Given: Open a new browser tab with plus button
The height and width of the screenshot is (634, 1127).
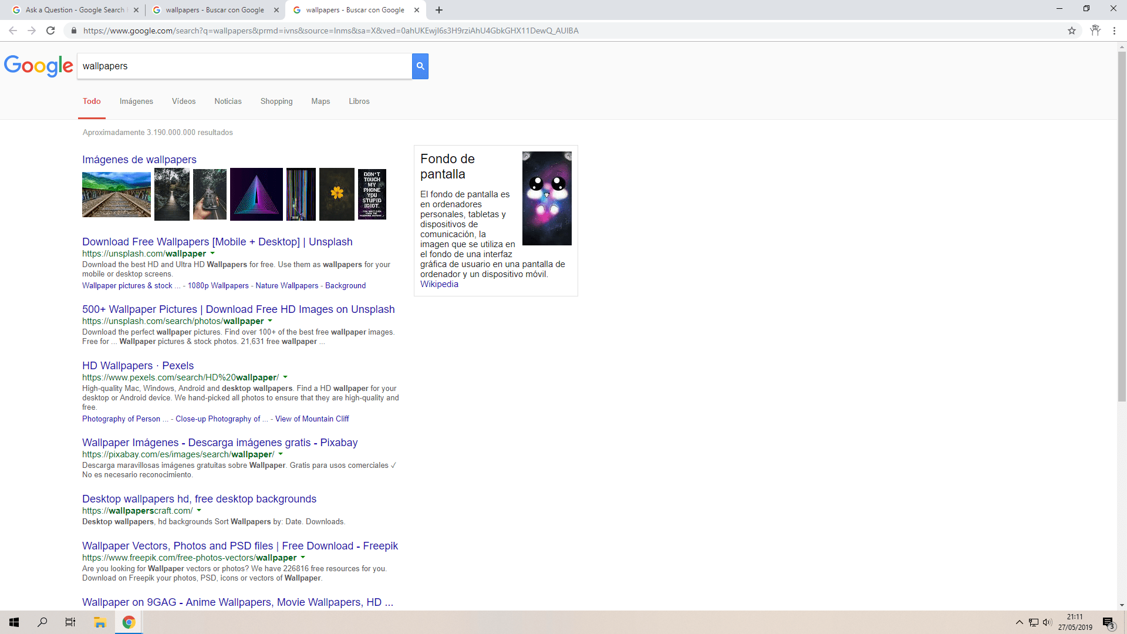Looking at the screenshot, I should [x=439, y=10].
